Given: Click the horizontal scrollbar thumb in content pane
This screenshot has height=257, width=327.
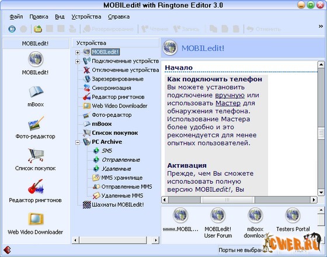Looking at the screenshot, I should tap(228, 200).
